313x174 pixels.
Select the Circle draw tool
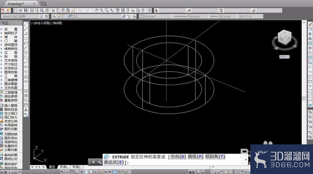(26, 53)
